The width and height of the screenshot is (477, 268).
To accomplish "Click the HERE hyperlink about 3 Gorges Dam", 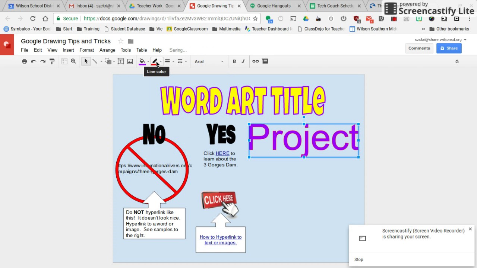I will [x=222, y=153].
